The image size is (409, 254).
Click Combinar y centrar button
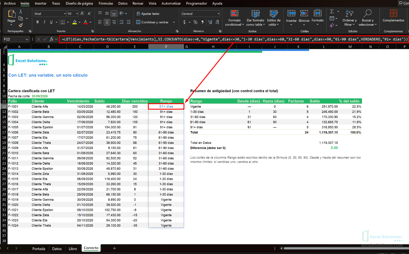coord(152,22)
